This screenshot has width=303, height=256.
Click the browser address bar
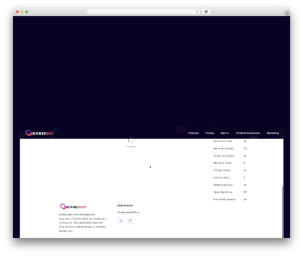click(x=144, y=11)
